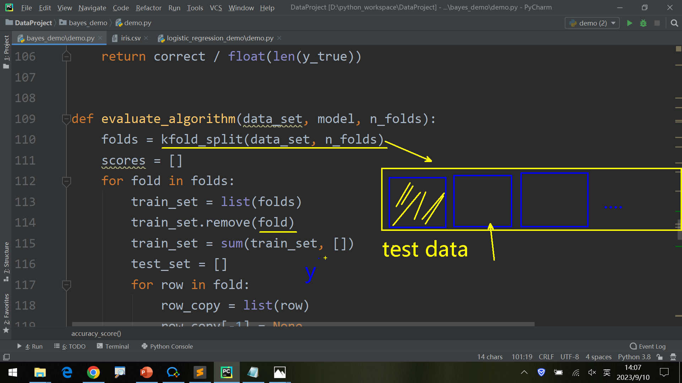
Task: Open the Refactor menu
Action: [x=148, y=7]
